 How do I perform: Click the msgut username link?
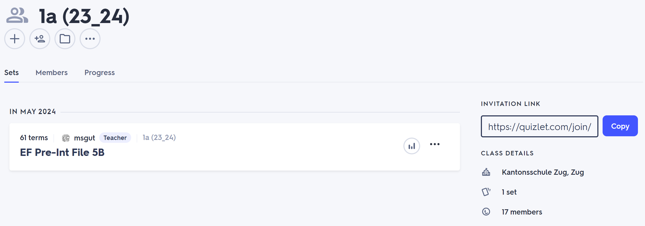click(x=84, y=138)
